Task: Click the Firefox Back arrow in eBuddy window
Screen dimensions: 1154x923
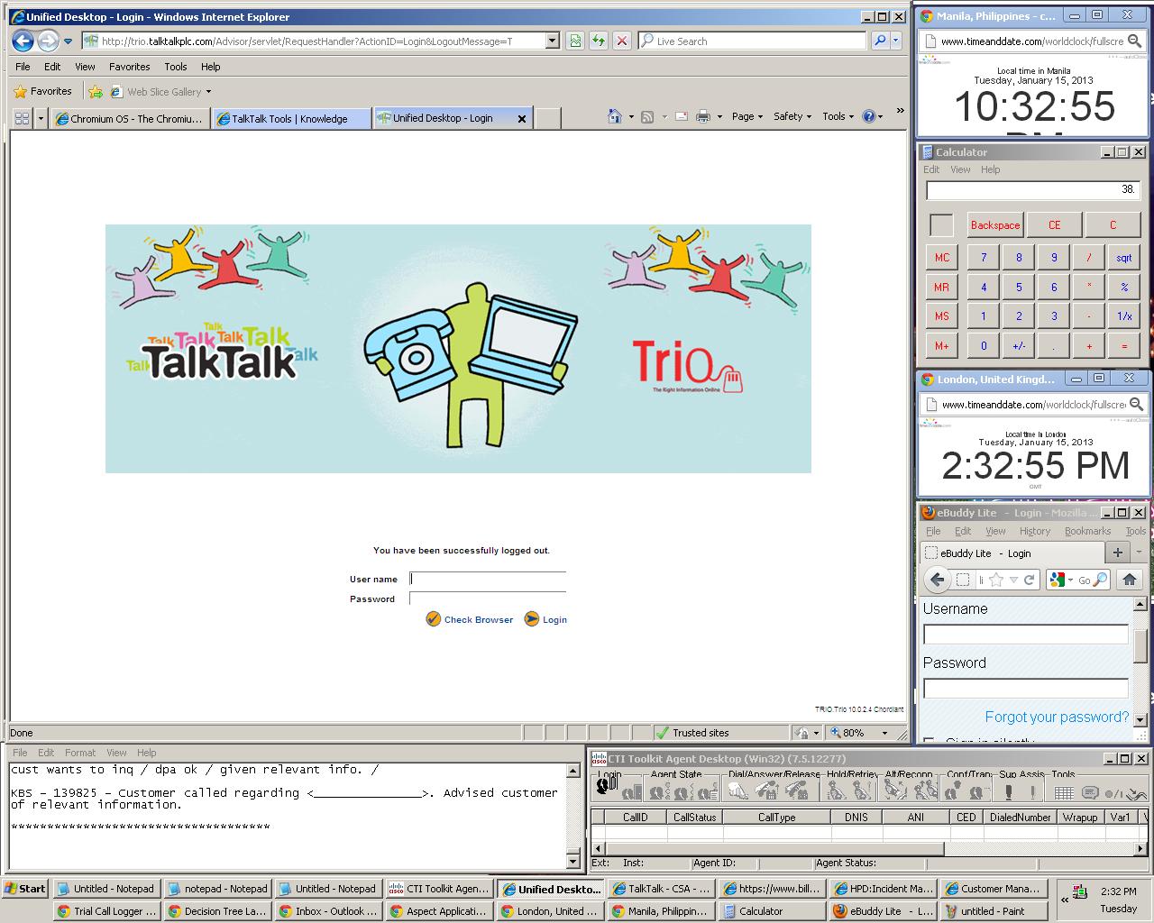Action: click(x=937, y=580)
